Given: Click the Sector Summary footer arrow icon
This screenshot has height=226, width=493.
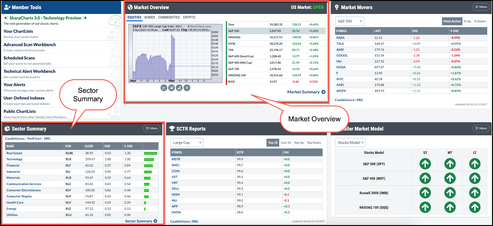Looking at the screenshot, I should tap(155, 221).
